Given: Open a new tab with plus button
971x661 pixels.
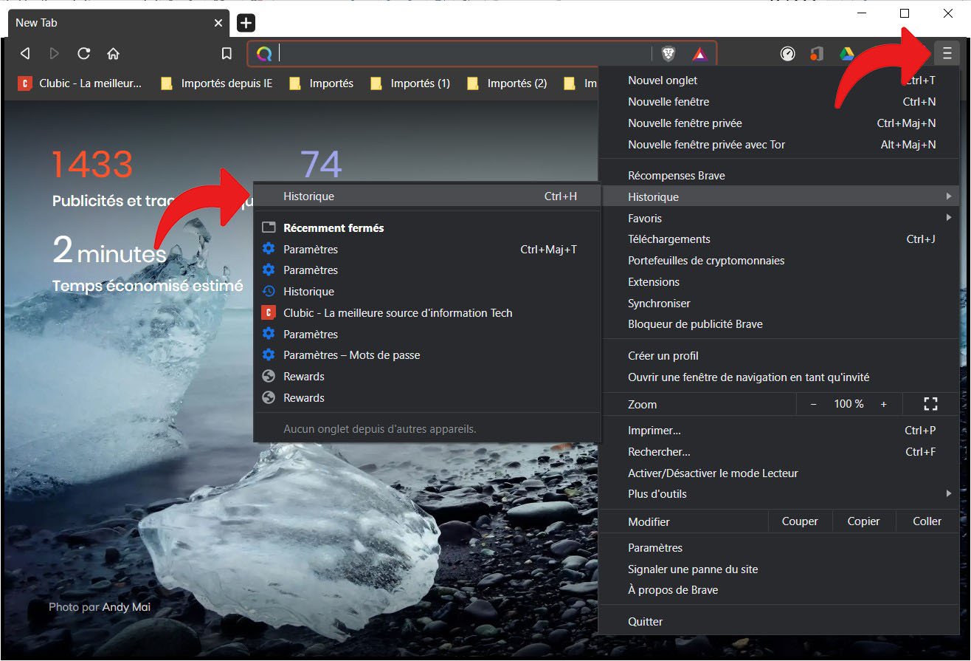Looking at the screenshot, I should pos(246,23).
